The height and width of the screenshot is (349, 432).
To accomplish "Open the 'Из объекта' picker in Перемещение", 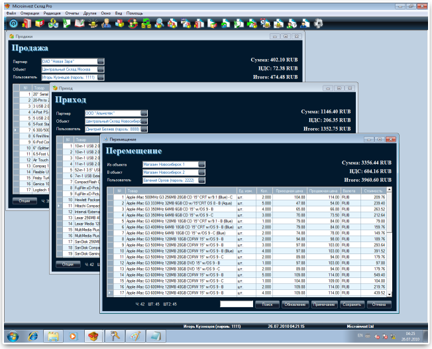I will (x=201, y=165).
